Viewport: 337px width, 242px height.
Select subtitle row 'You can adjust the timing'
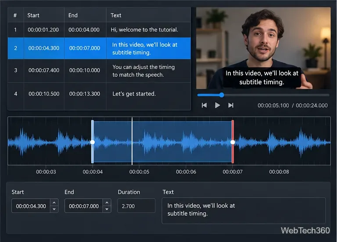[99, 71]
